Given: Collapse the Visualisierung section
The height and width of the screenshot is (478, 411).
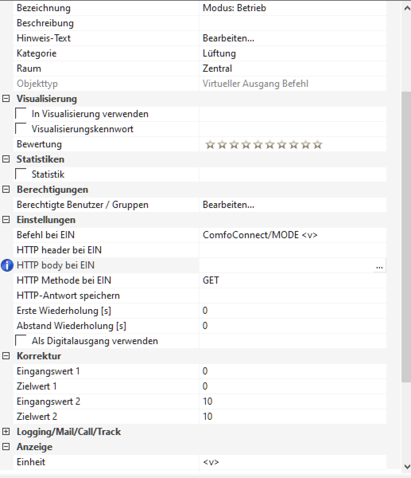Looking at the screenshot, I should coord(6,99).
